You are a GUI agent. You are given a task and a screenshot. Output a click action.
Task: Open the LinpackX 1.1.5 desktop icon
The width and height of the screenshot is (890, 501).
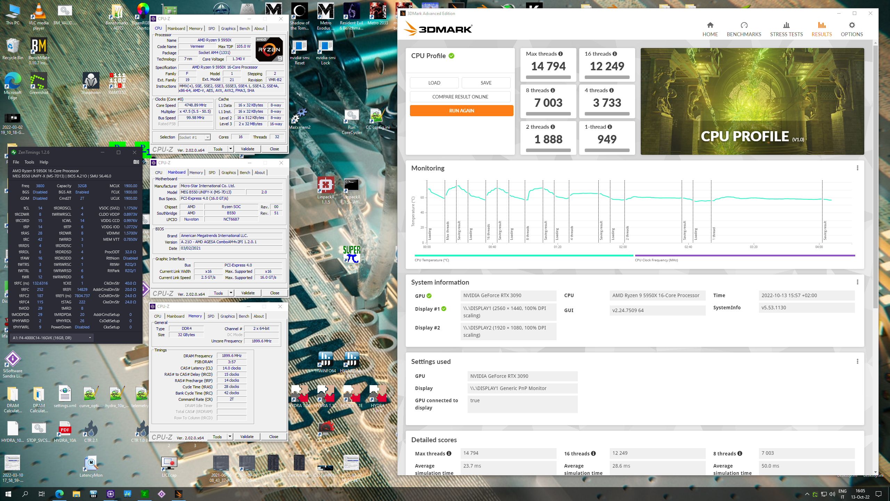[x=325, y=190]
